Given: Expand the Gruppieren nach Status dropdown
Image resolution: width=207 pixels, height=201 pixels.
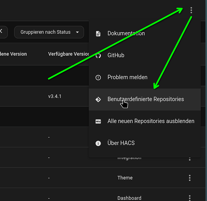Looking at the screenshot, I should coord(49,32).
